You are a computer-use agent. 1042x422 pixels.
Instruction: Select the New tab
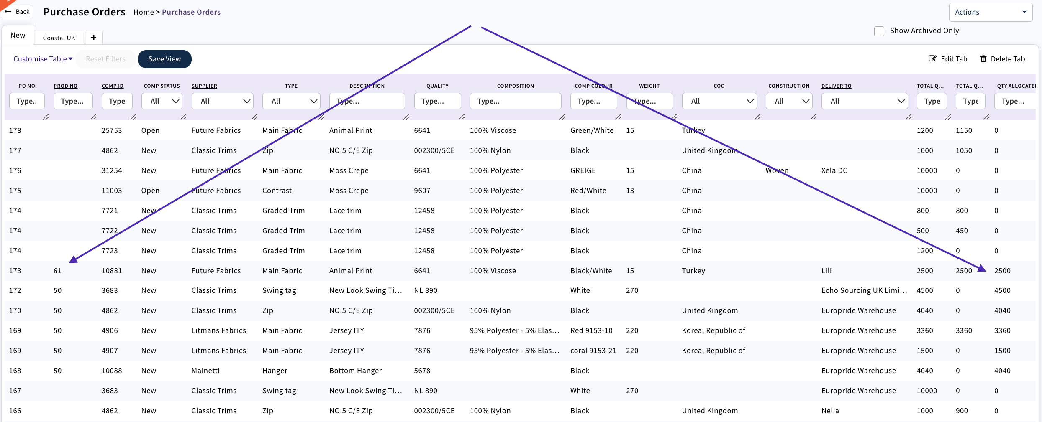(18, 36)
